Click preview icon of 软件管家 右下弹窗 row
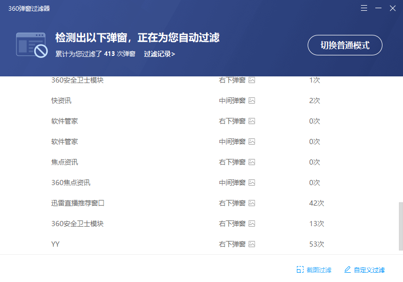Screen dimensions: 403x282 click(x=252, y=121)
